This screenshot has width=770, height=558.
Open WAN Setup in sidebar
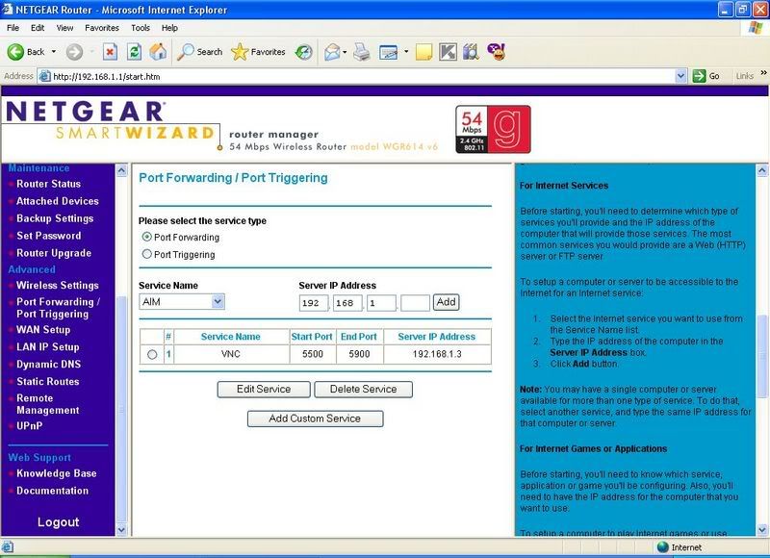[x=43, y=330]
